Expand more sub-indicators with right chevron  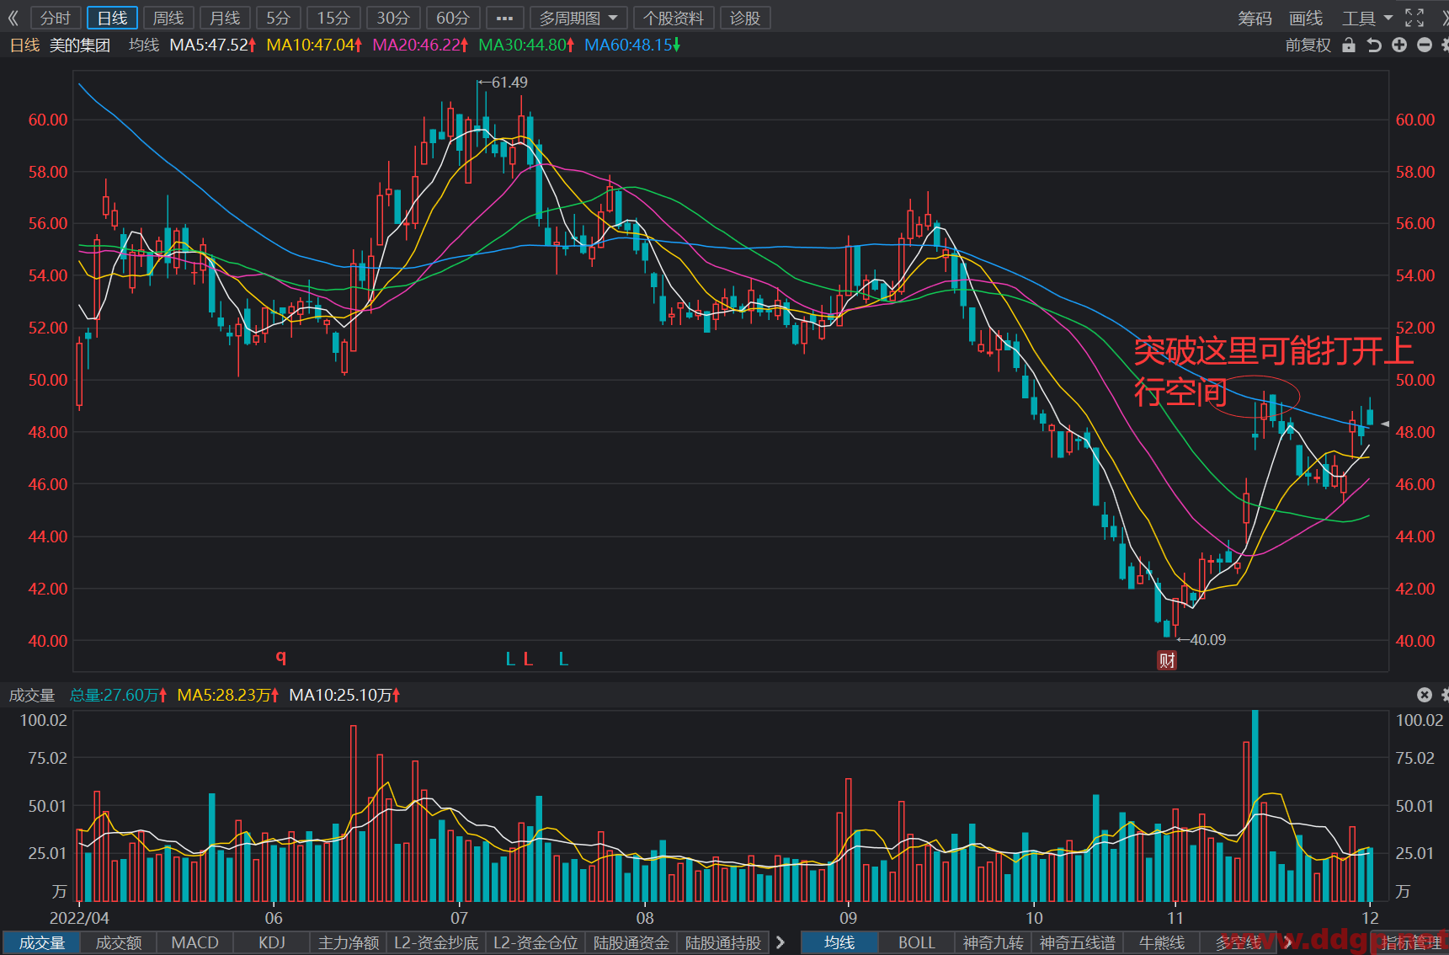780,942
